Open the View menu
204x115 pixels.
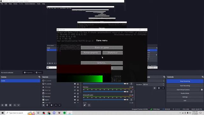coord(10,4)
